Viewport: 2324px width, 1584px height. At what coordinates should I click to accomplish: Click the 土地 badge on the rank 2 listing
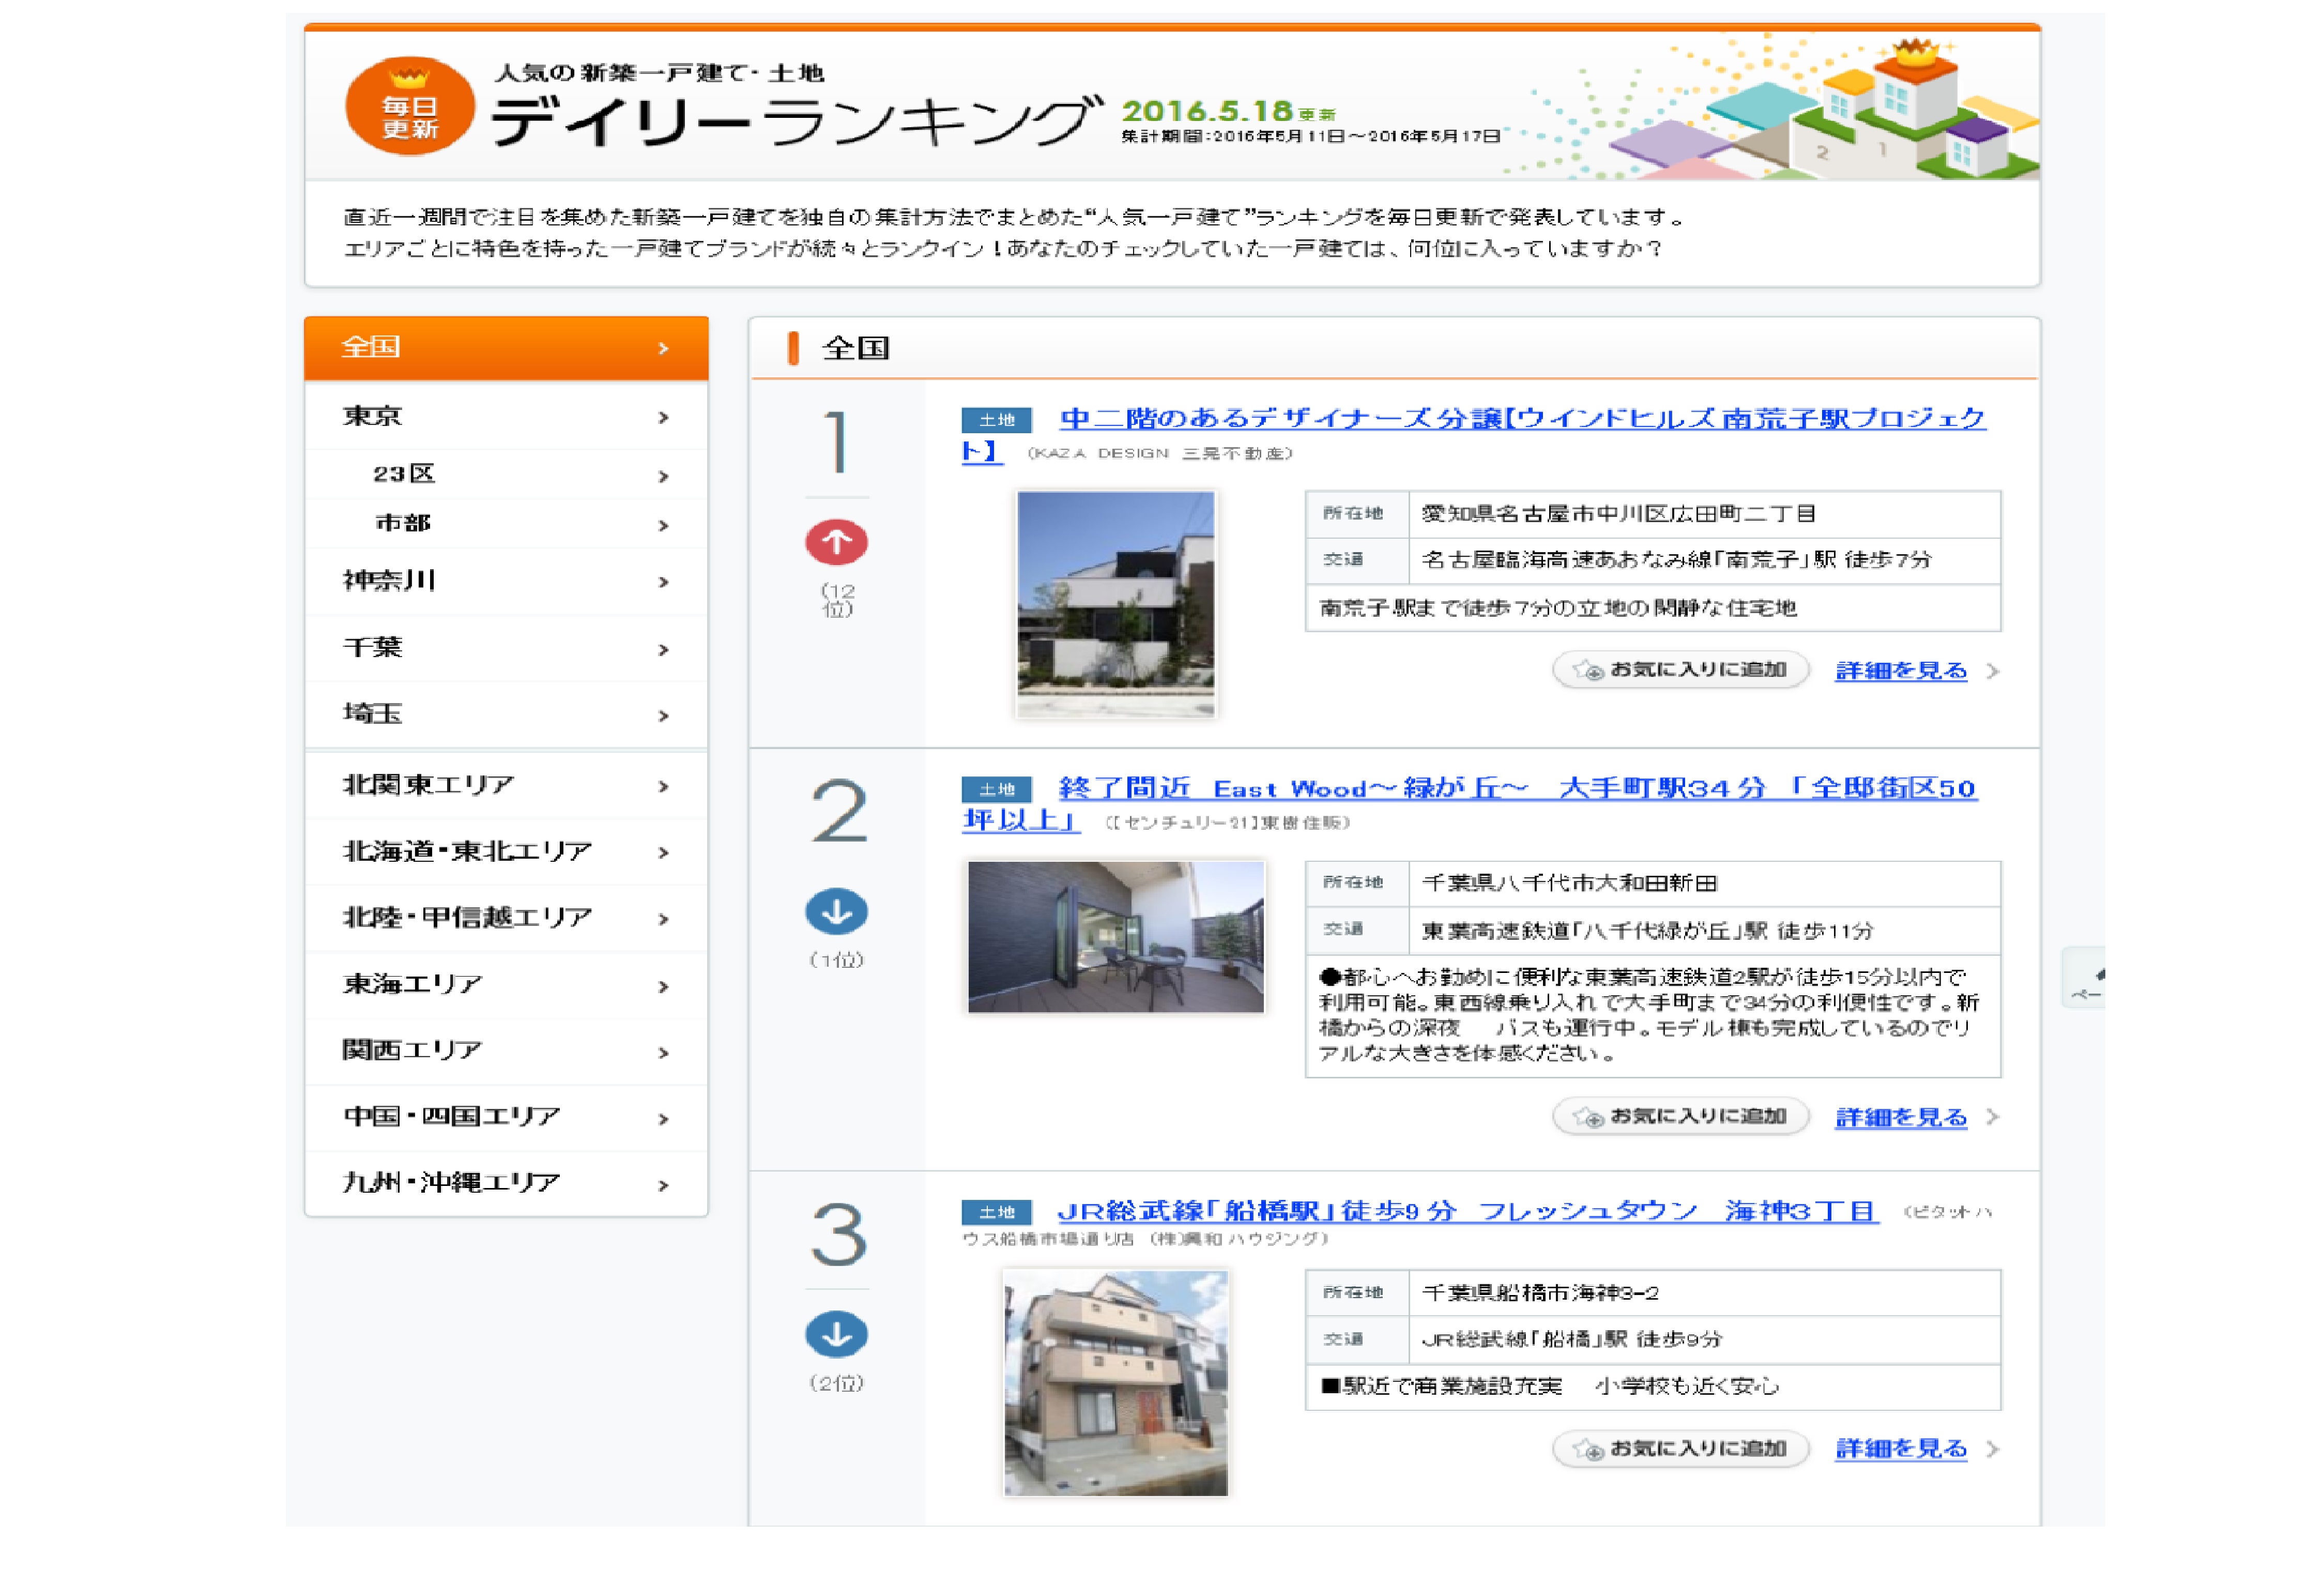coord(999,790)
